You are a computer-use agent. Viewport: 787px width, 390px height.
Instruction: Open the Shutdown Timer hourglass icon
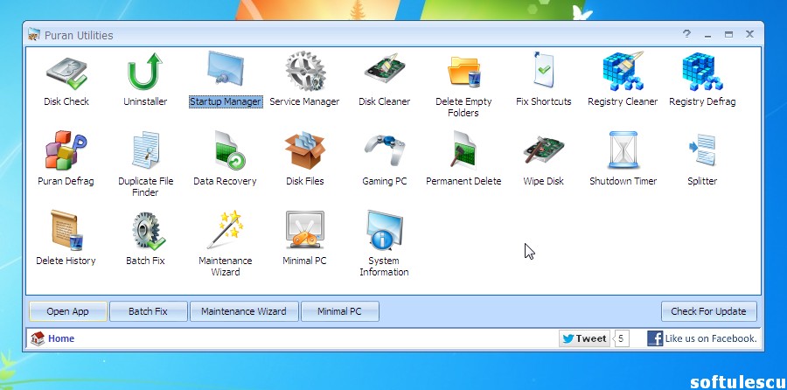[623, 150]
